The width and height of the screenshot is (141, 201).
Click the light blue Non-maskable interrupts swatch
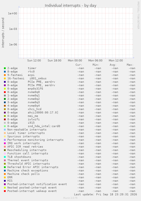[x=5, y=130]
